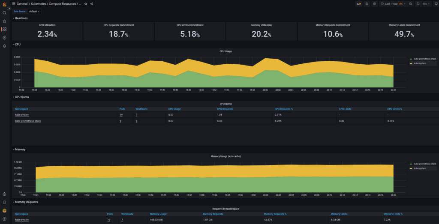Sort by Memory Limits % column header
This screenshot has height=224, width=439.
[x=393, y=214]
